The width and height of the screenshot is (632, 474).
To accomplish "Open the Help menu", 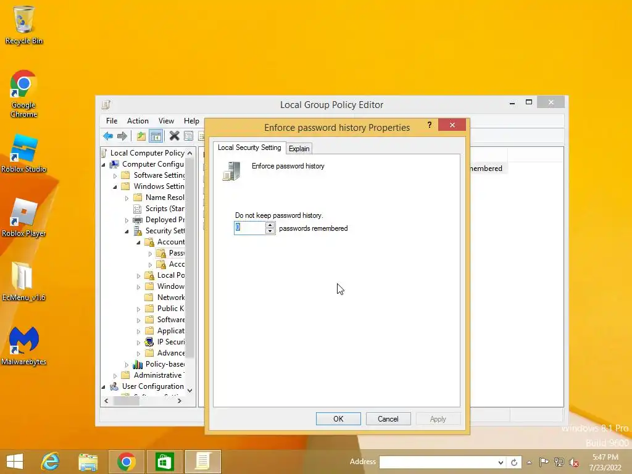I will tap(191, 120).
